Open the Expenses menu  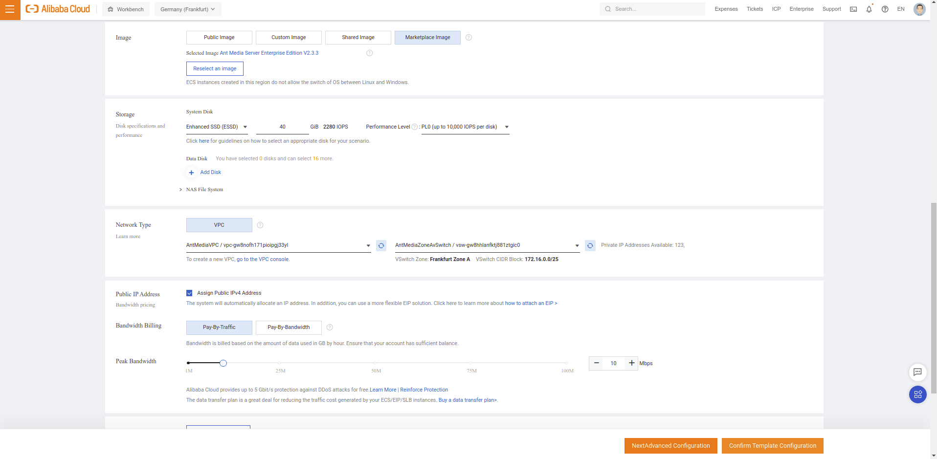pyautogui.click(x=726, y=9)
